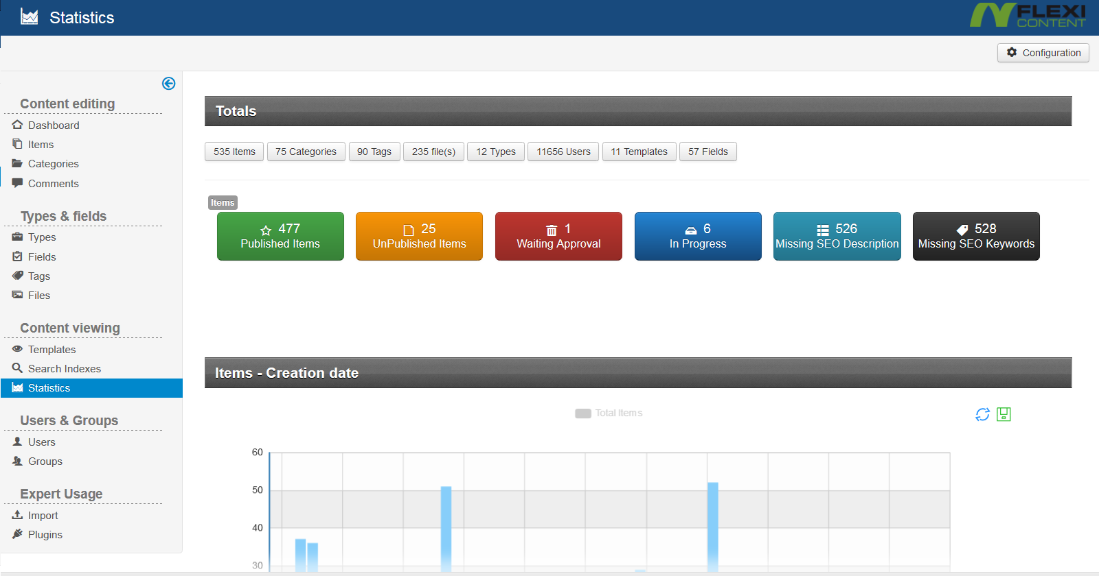Click the tag icon on Missing SEO Keywords
The width and height of the screenshot is (1099, 576).
coord(962,230)
